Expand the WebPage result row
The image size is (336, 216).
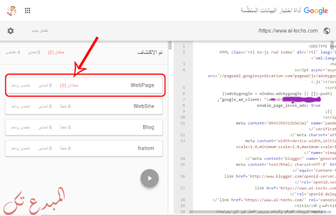tap(85, 85)
